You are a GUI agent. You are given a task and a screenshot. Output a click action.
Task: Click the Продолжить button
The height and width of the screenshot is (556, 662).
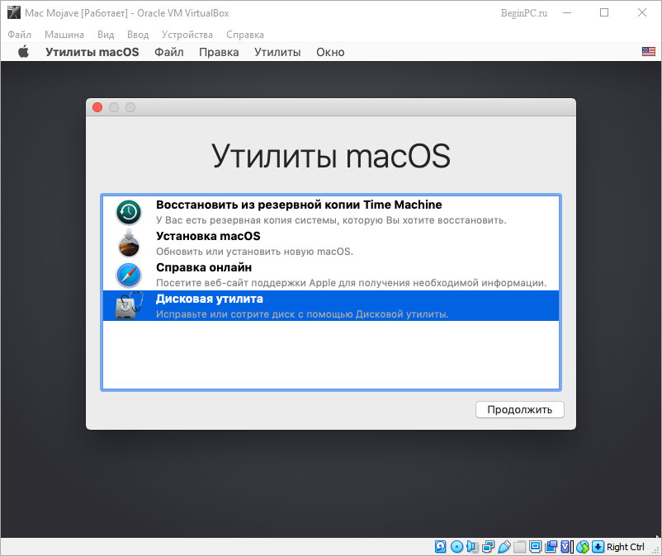click(x=520, y=410)
